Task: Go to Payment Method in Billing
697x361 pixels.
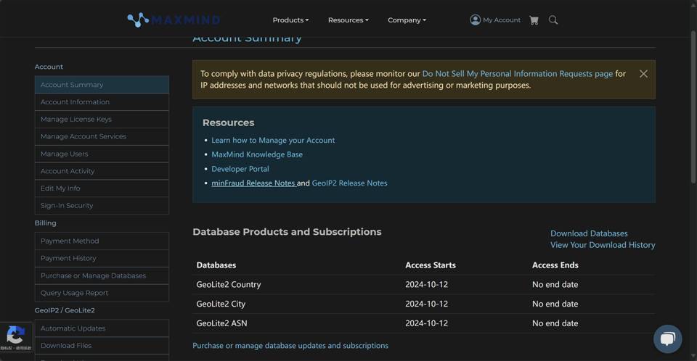Action: (102, 241)
